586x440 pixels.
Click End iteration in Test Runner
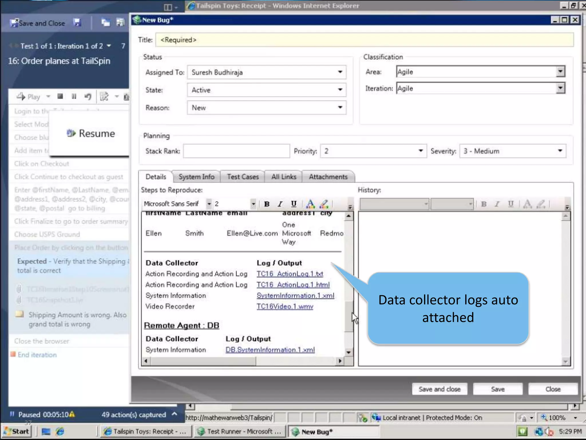(37, 355)
